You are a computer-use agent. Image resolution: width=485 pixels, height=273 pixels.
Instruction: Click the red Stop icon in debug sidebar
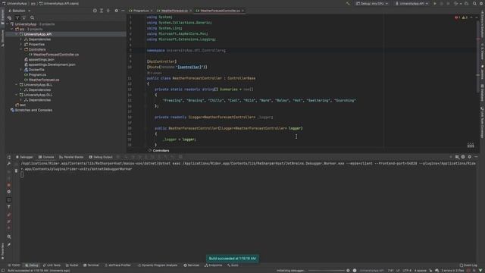pyautogui.click(x=8, y=185)
